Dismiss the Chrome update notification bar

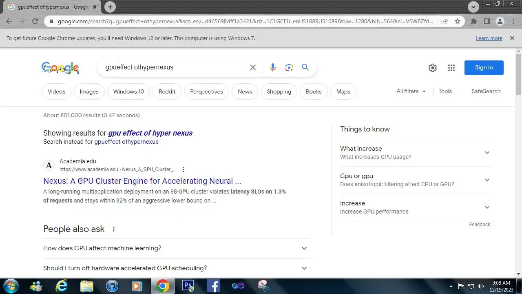click(x=512, y=38)
